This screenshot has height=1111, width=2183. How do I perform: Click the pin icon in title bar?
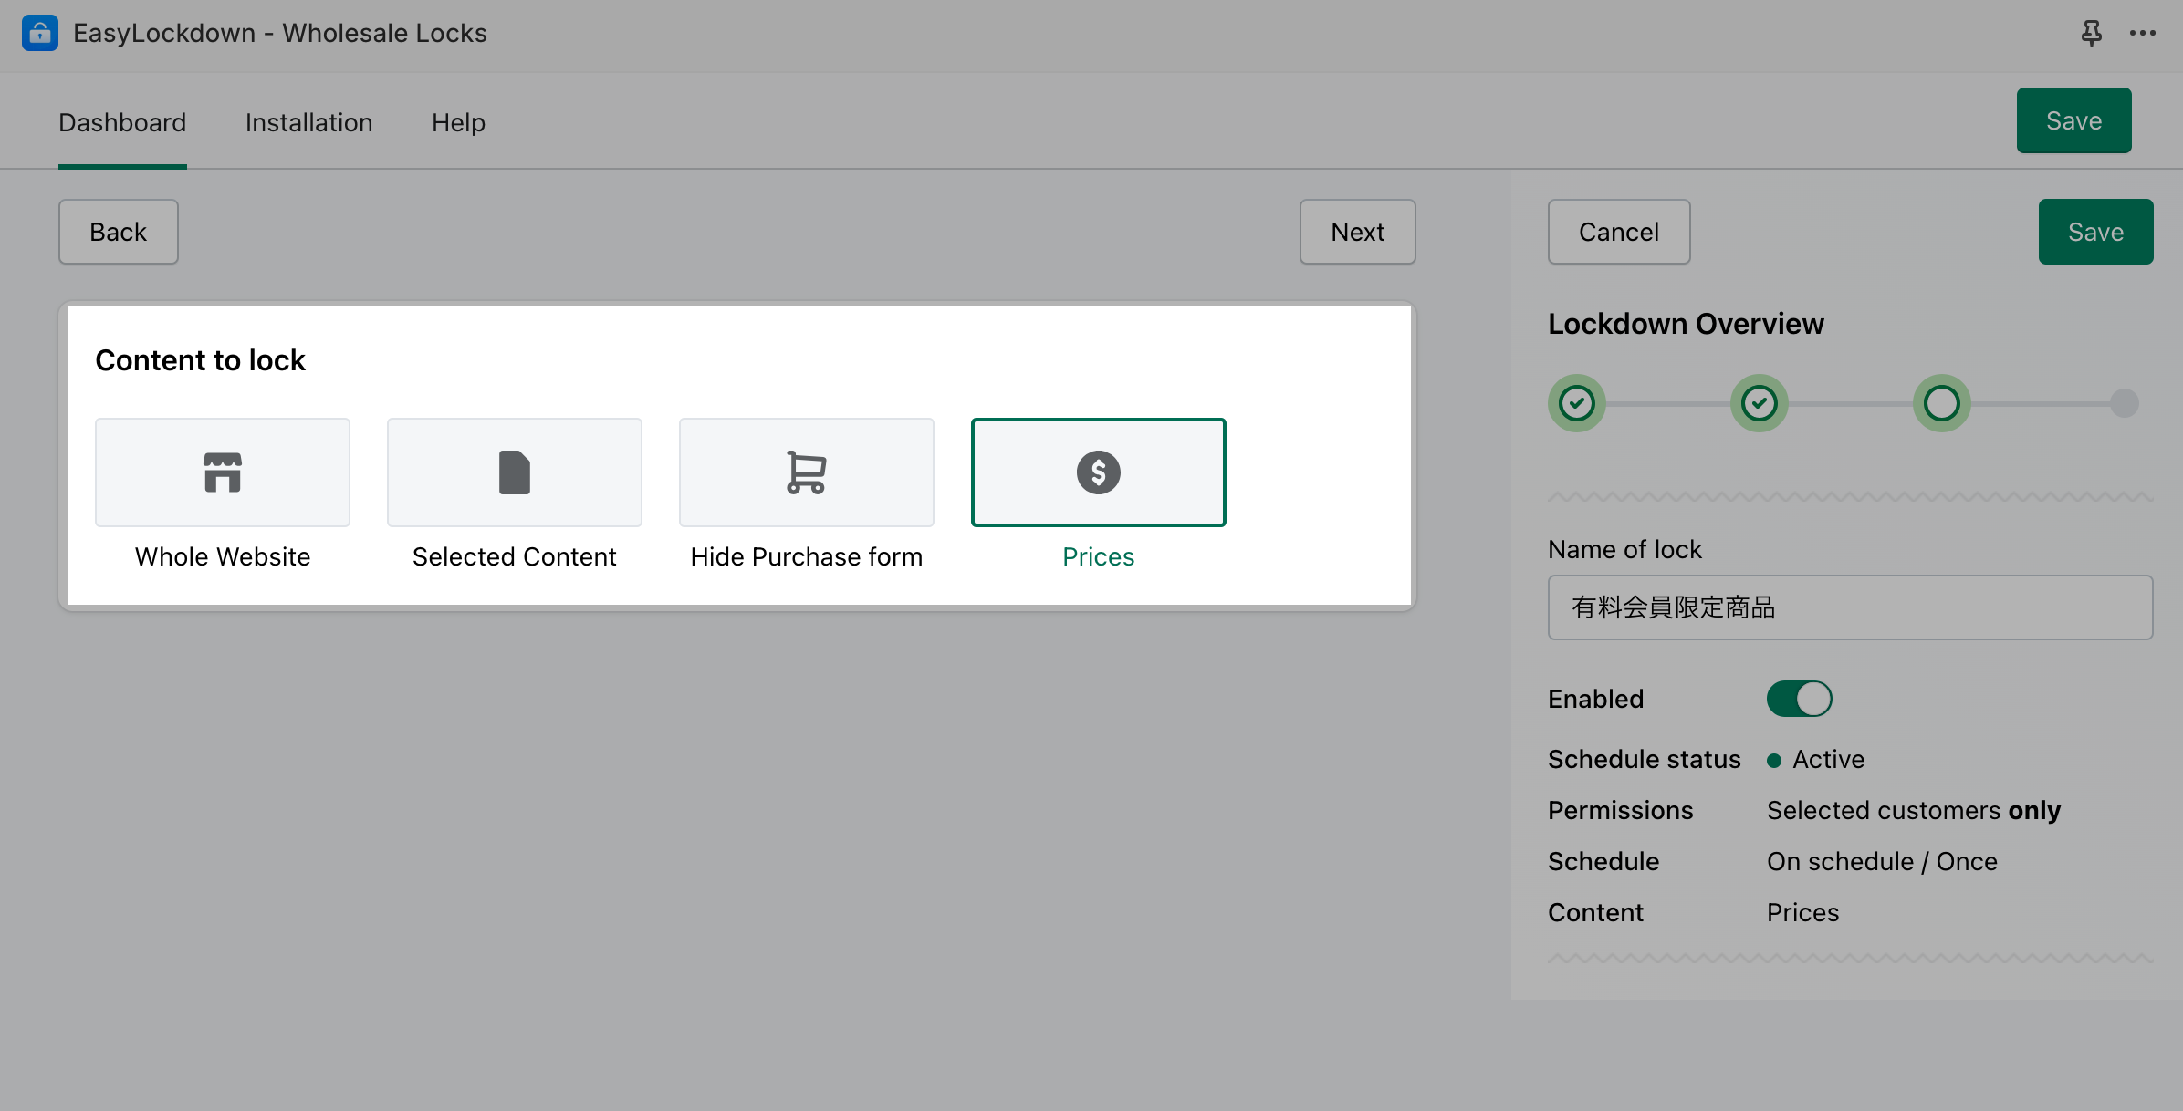click(2091, 34)
